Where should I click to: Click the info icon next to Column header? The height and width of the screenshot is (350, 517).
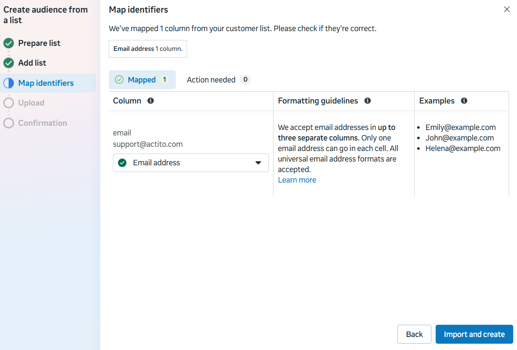[150, 101]
